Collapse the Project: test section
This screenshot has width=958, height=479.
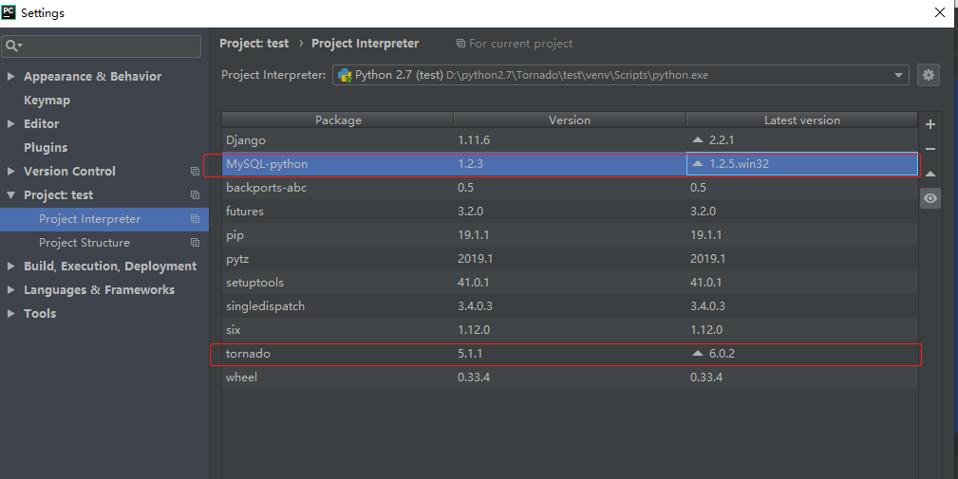point(11,195)
